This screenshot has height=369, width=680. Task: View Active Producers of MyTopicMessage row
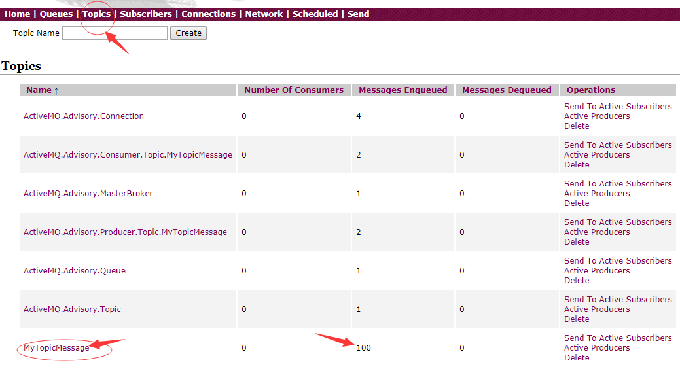click(x=597, y=348)
